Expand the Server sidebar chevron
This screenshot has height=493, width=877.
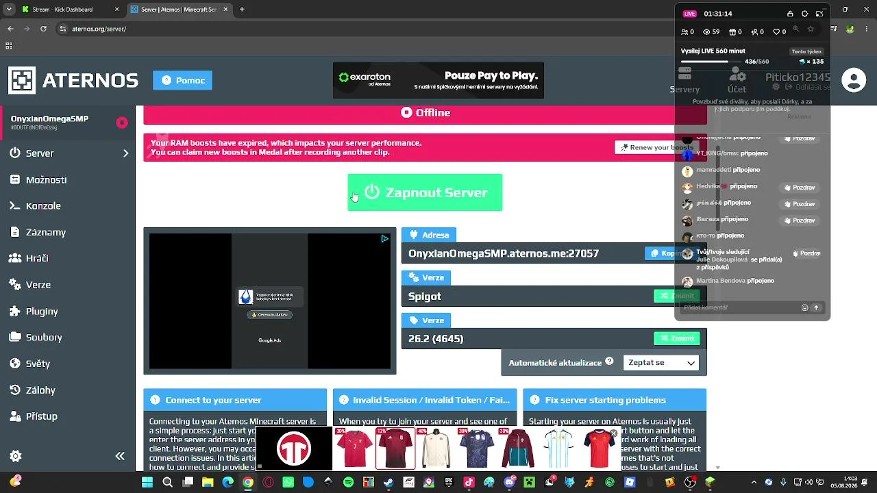(x=125, y=153)
